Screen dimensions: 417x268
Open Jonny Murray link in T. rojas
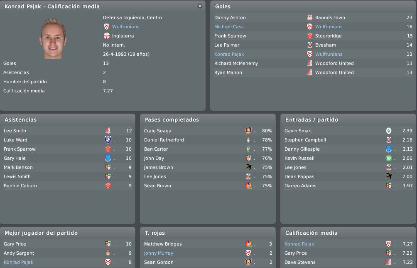(x=159, y=253)
